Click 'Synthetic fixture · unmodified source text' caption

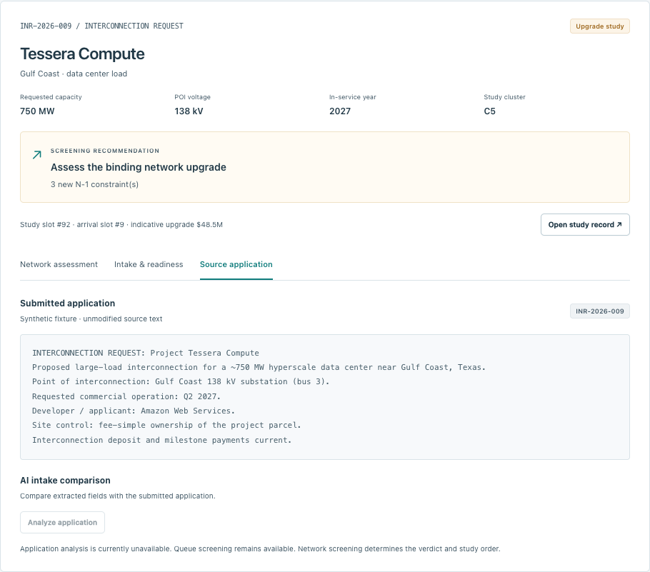pos(91,318)
